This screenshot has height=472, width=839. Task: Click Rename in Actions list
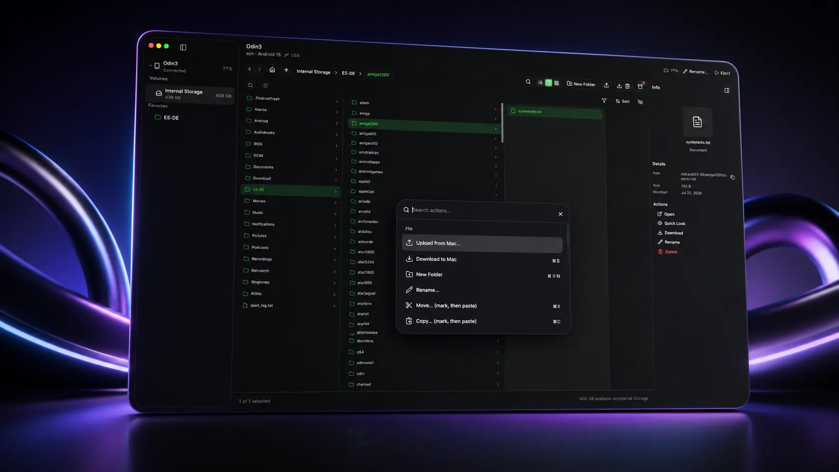(x=669, y=242)
